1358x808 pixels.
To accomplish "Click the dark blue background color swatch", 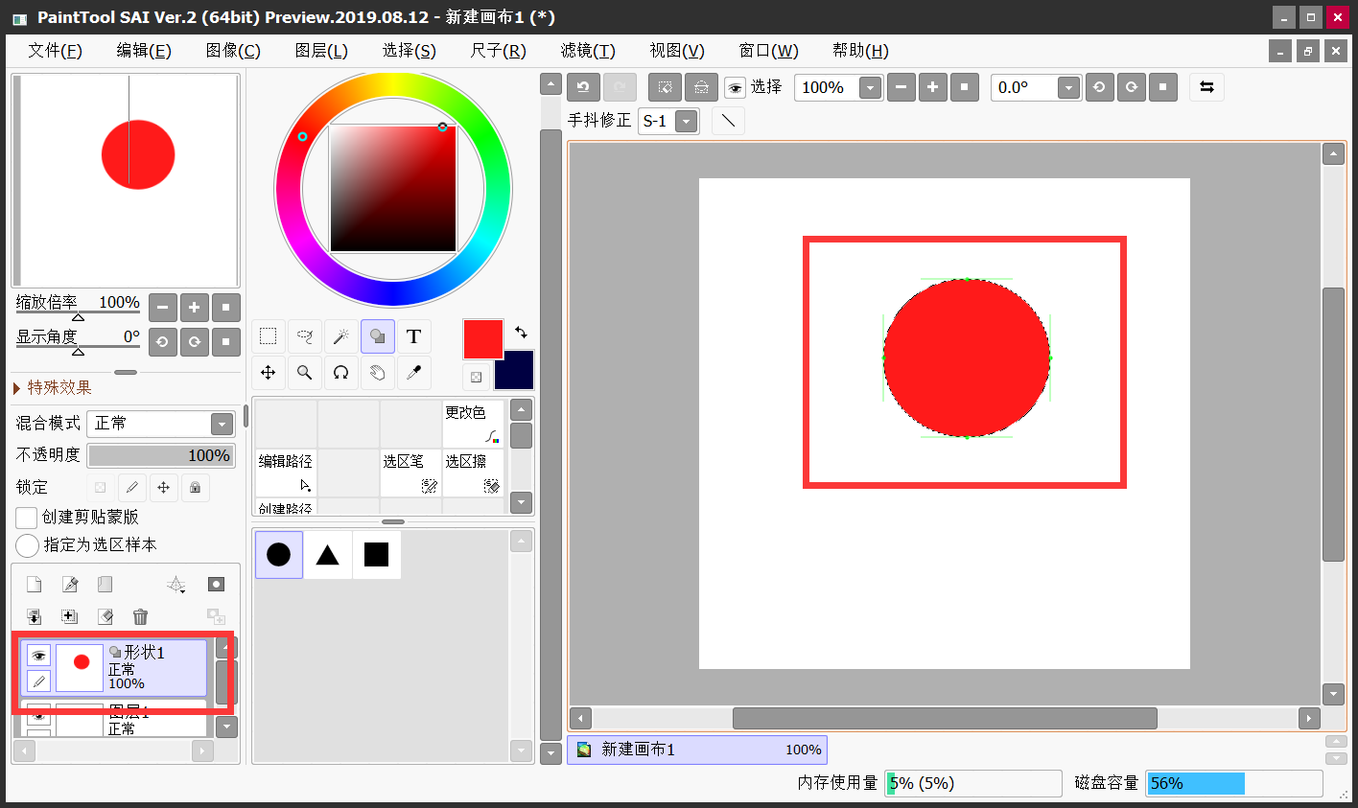I will click(x=514, y=371).
